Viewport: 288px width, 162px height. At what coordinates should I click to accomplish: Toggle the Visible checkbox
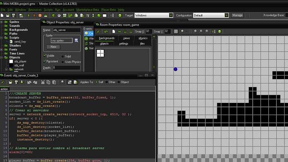pyautogui.click(x=45, y=55)
